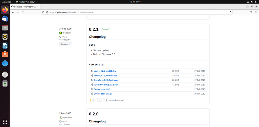This screenshot has width=259, height=127.
Task: React with rocket emoji
Action: point(99,100)
